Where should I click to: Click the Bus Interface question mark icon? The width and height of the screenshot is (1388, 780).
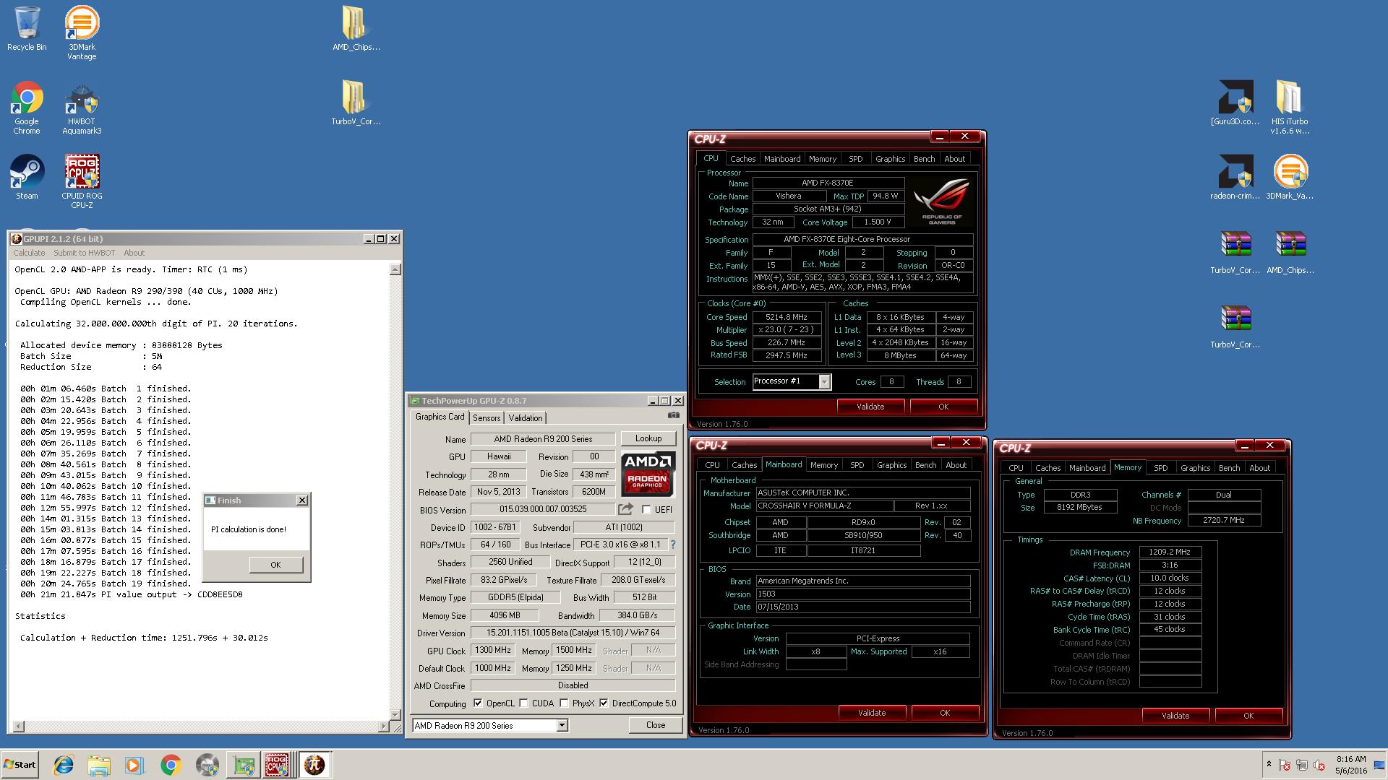point(673,545)
